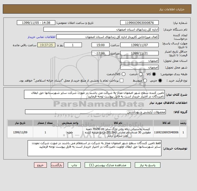197x191 pixels.
Task: Click the need number field 1199003903000876
Action: (x=139, y=23)
